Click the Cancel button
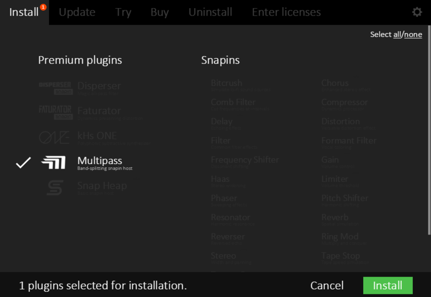 coord(326,285)
